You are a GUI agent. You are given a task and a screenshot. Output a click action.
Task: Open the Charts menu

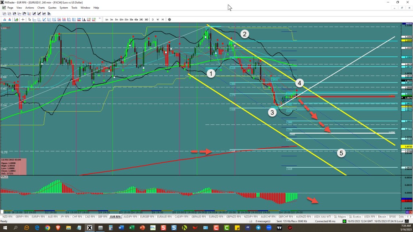click(x=41, y=8)
